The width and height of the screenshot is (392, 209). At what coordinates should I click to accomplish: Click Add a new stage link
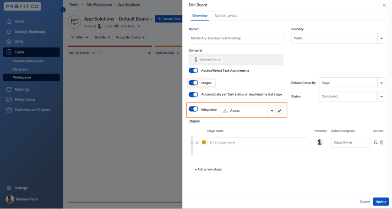click(208, 169)
